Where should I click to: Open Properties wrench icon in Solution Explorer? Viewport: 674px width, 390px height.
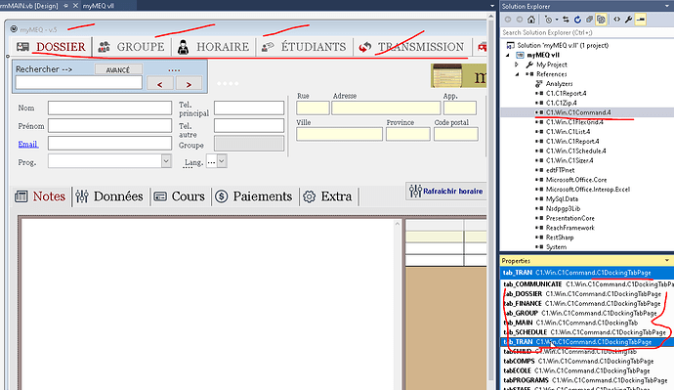[628, 20]
